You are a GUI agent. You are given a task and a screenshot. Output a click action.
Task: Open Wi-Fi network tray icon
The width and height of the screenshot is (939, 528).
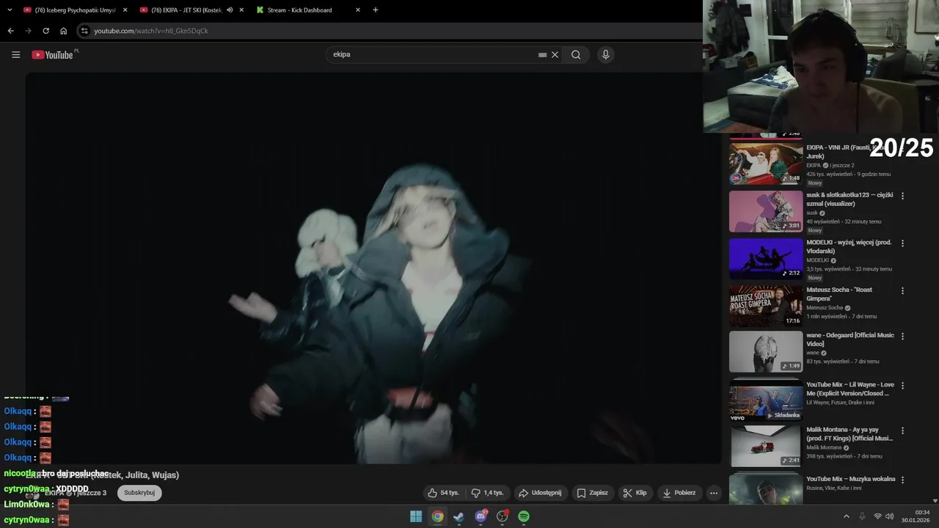pyautogui.click(x=877, y=516)
